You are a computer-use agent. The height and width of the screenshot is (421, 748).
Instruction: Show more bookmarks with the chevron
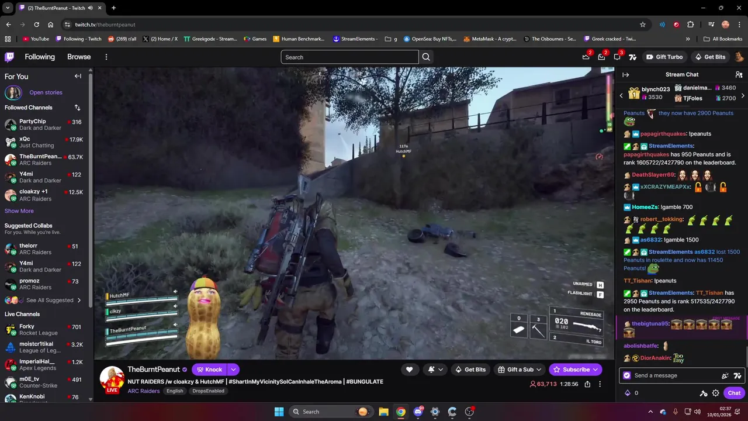tap(688, 39)
